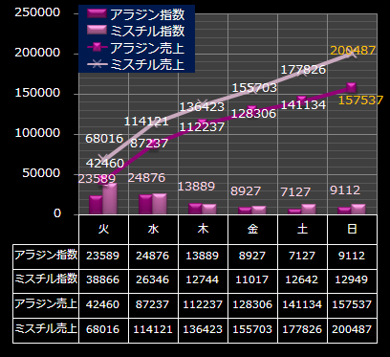Click the 136423 data label on the chart
Viewport: 390px width, 357px height.
(202, 107)
